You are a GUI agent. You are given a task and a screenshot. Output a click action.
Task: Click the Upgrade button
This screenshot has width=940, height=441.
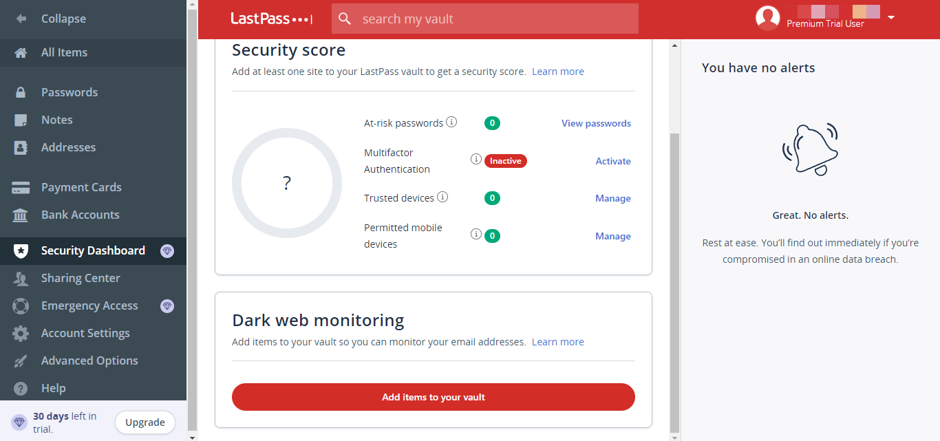pyautogui.click(x=145, y=422)
